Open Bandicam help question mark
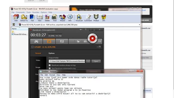This screenshot has height=98, width=174. [x=86, y=30]
